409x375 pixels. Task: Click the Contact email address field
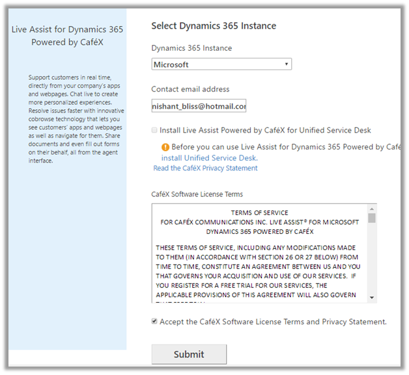(x=199, y=106)
